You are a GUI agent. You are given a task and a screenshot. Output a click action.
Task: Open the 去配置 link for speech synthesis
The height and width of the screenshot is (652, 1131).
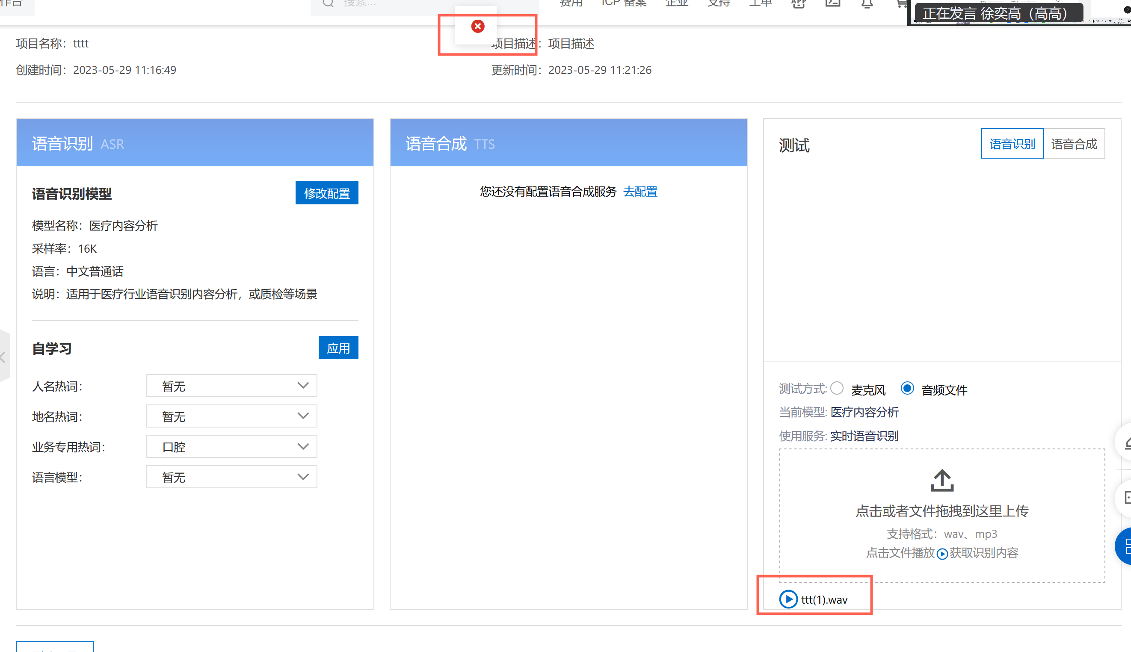pos(640,191)
